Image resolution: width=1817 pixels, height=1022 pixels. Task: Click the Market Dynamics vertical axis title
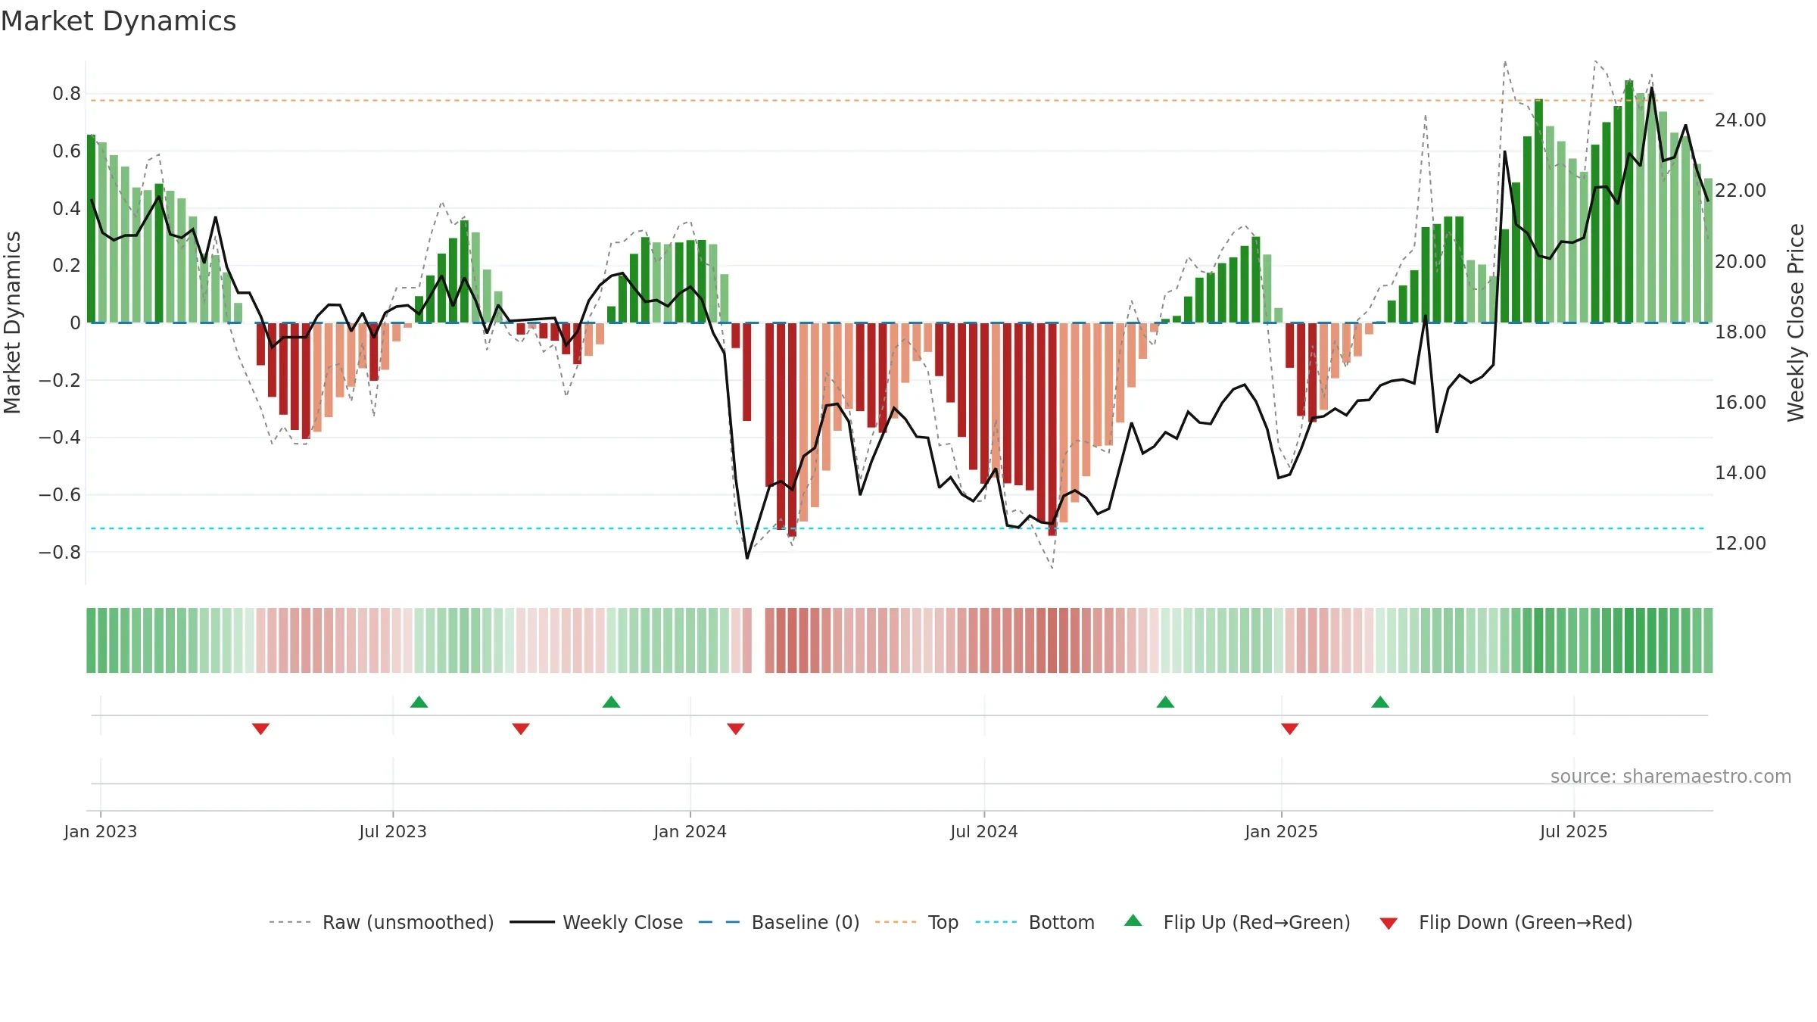(x=12, y=322)
